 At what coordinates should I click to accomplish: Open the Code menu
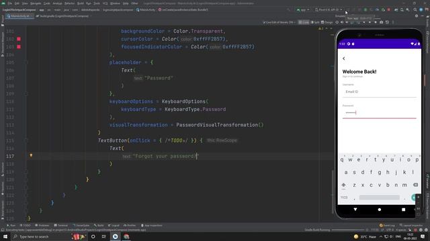coord(46,3)
